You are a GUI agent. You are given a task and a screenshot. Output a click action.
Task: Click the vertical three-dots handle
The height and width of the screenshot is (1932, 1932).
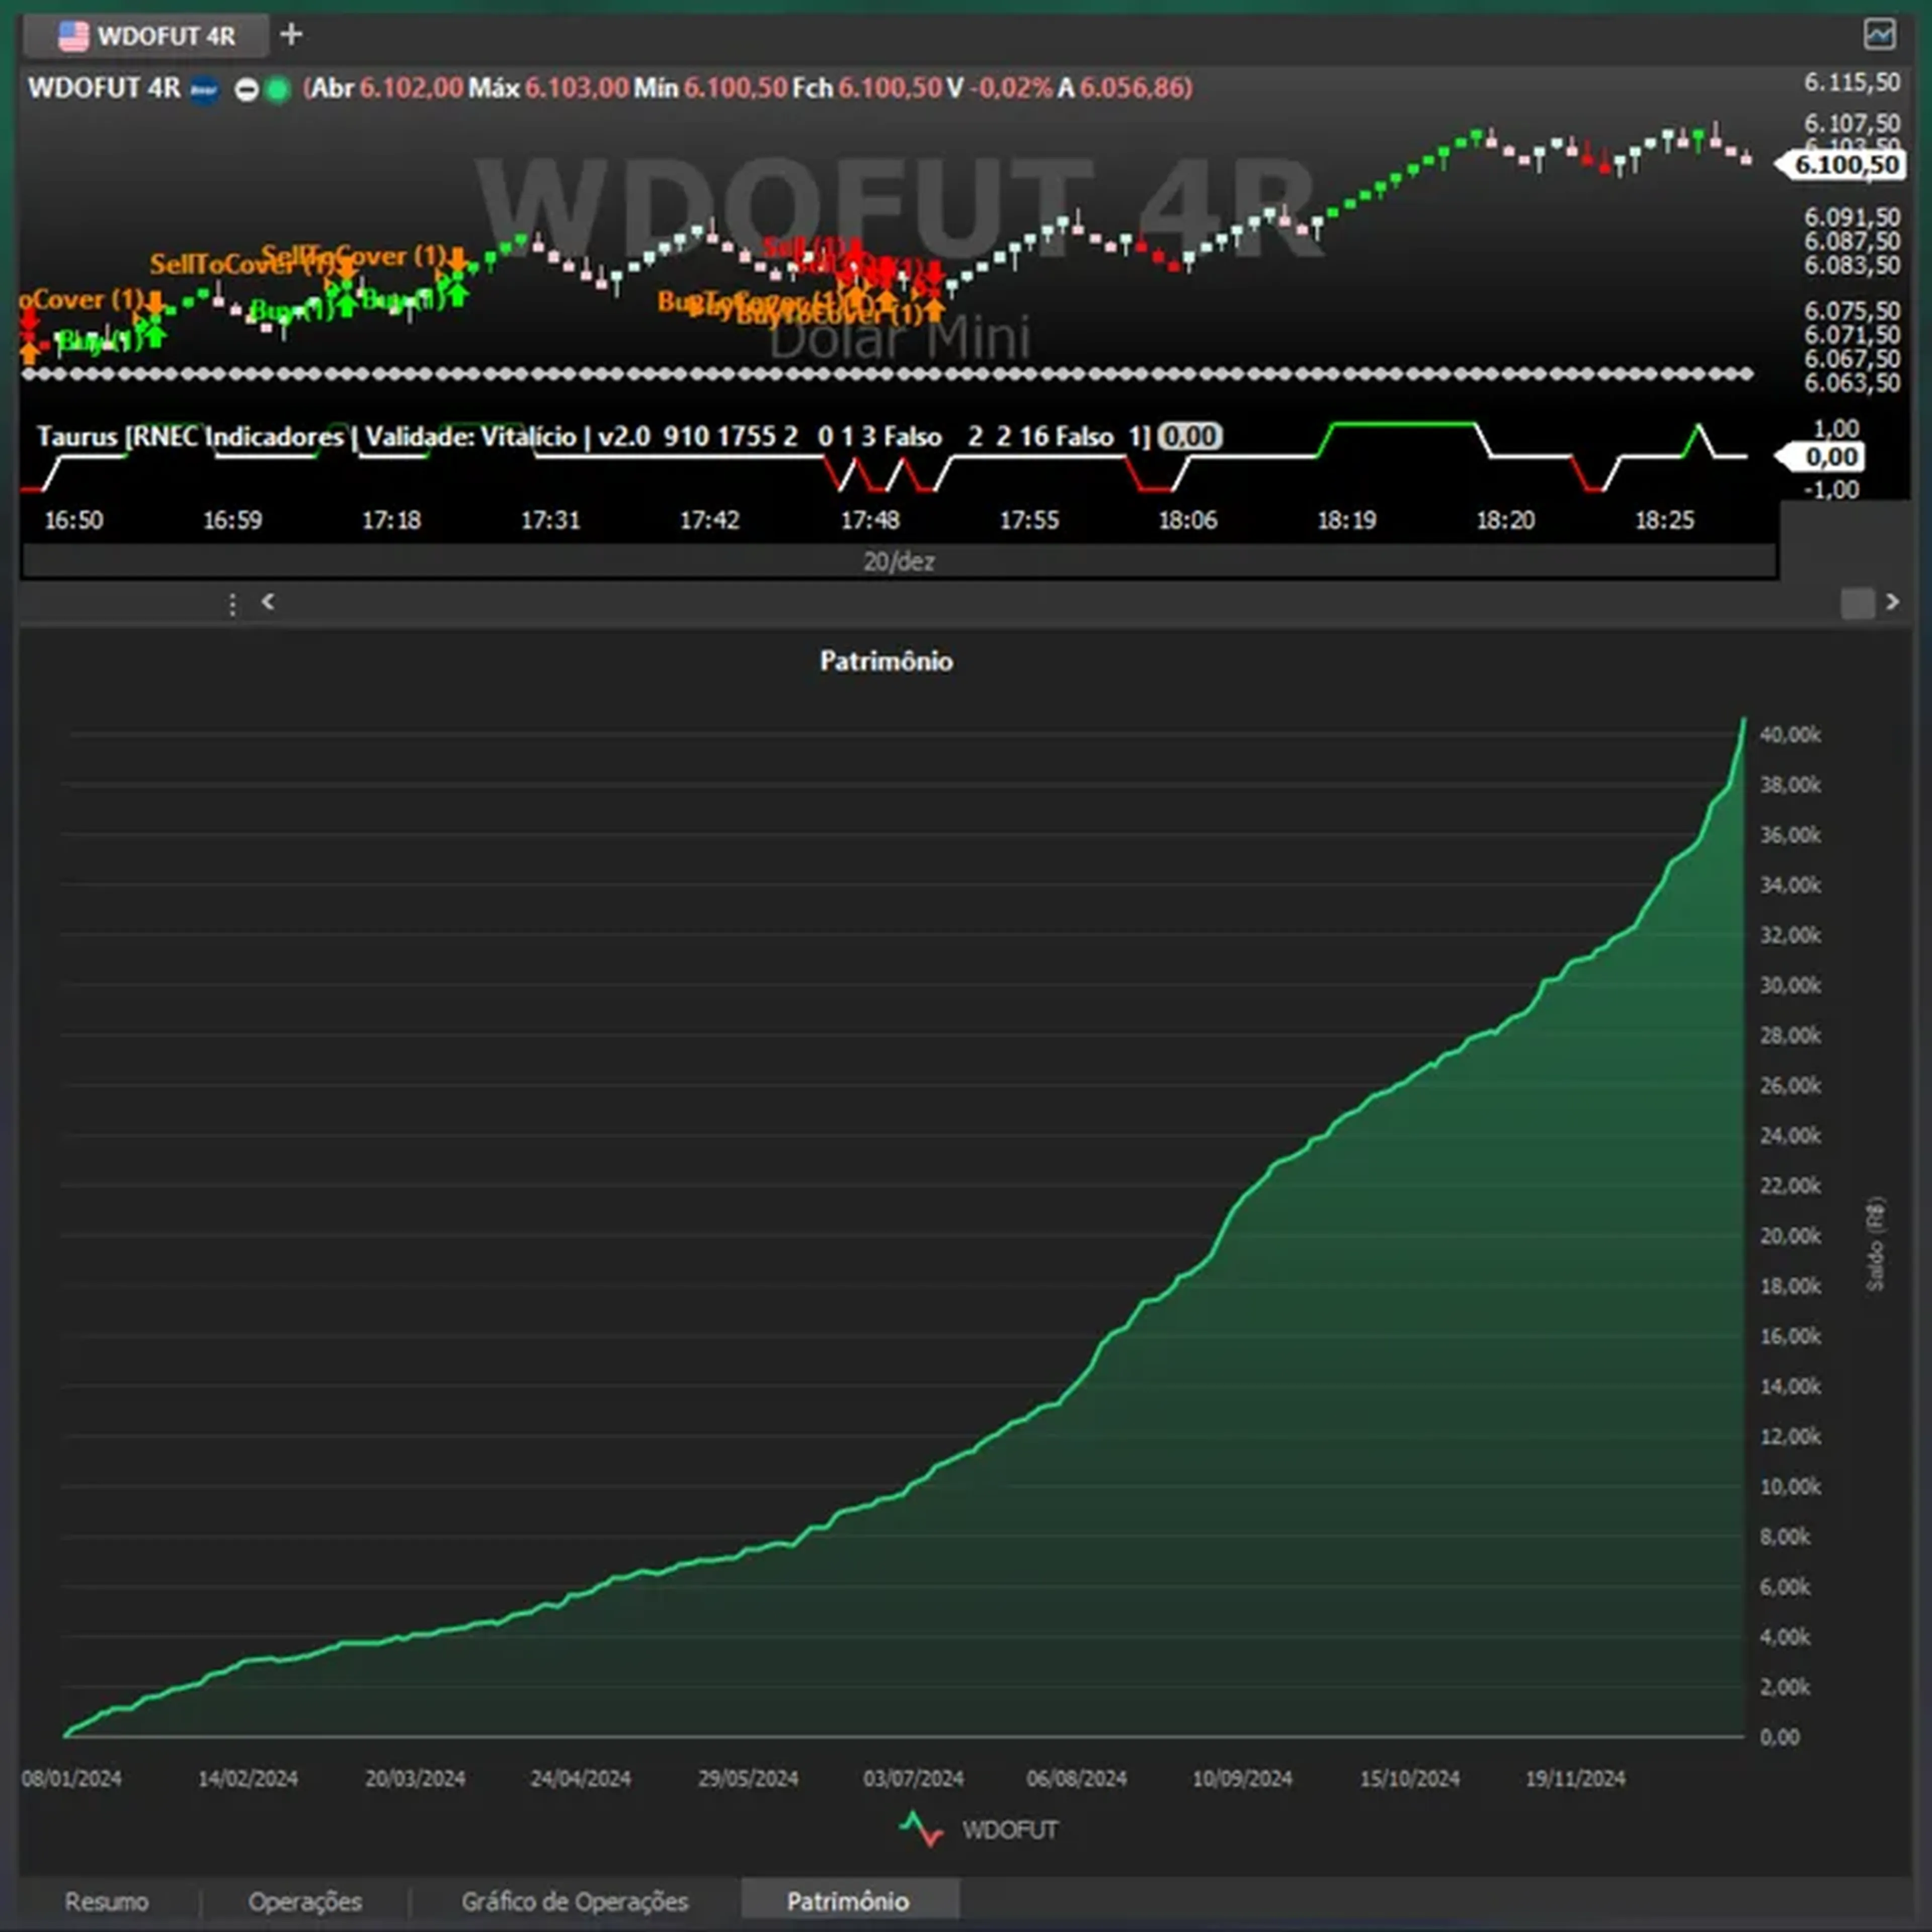point(232,604)
